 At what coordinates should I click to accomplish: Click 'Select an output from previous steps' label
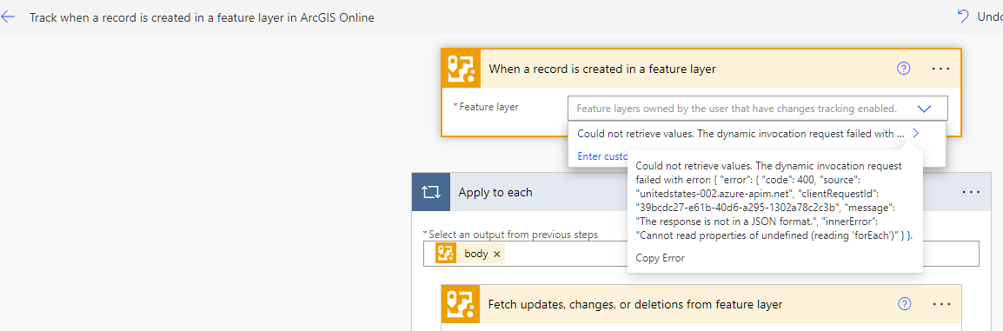513,234
